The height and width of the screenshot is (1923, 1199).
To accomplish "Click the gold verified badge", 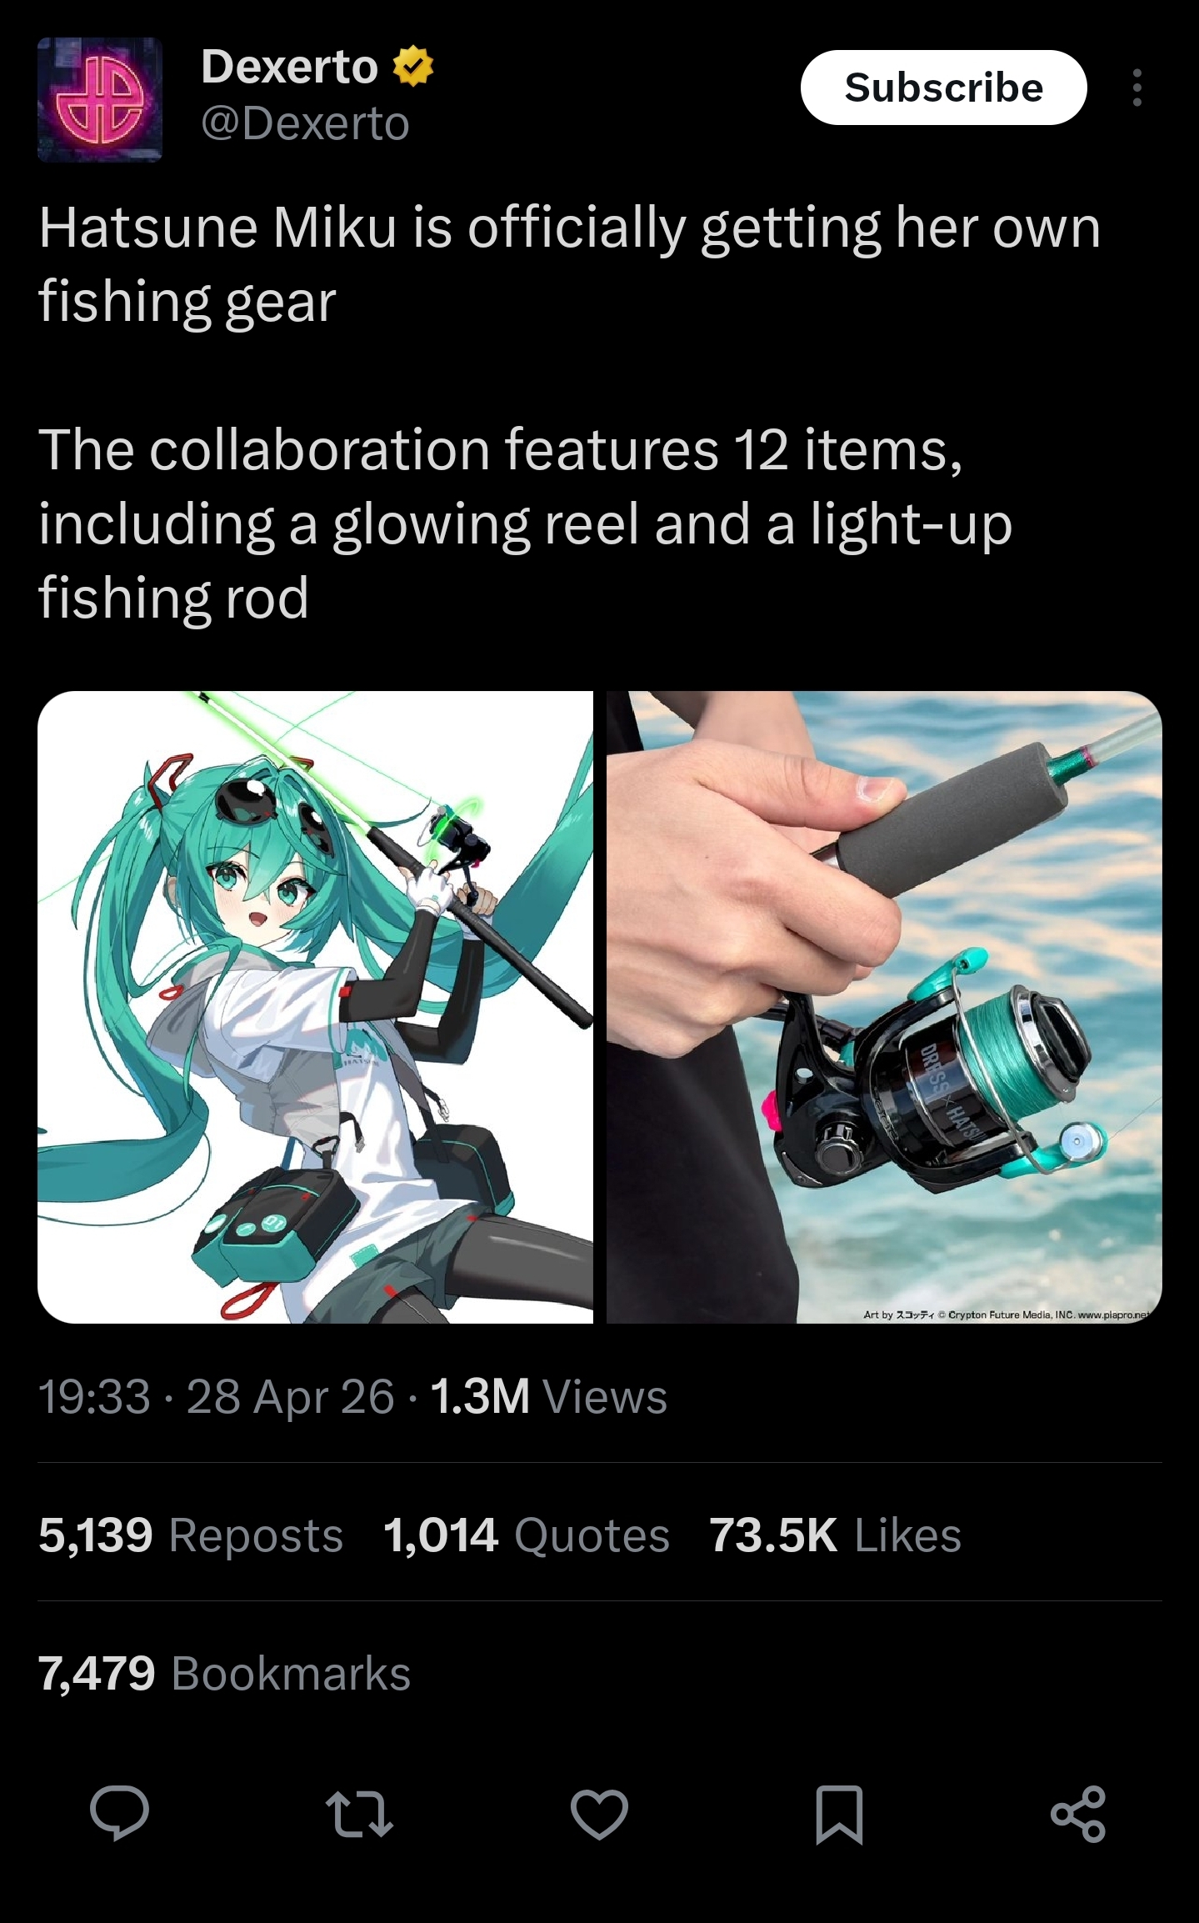I will (x=413, y=67).
